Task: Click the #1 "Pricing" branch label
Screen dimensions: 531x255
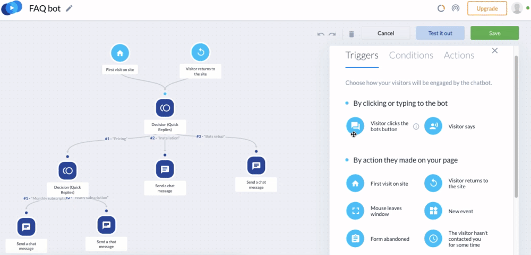Action: tap(116, 139)
